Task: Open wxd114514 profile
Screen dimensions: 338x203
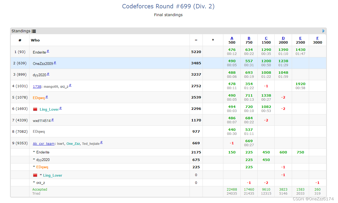Action: click(x=42, y=121)
